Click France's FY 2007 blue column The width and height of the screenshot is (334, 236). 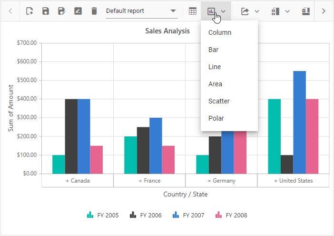[156, 145]
